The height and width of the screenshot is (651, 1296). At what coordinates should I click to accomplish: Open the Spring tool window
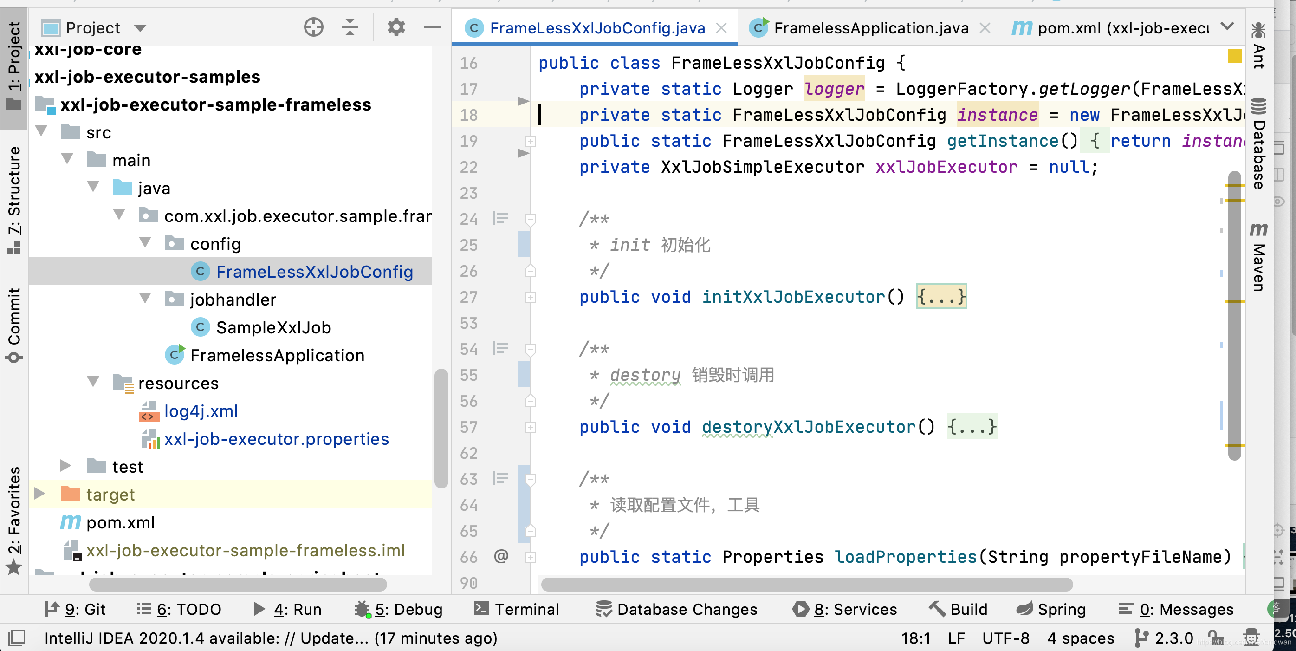(x=1050, y=609)
